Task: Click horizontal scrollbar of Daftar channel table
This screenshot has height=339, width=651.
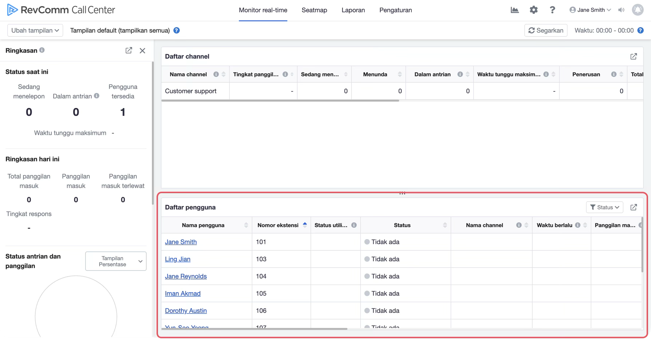Action: click(x=280, y=101)
